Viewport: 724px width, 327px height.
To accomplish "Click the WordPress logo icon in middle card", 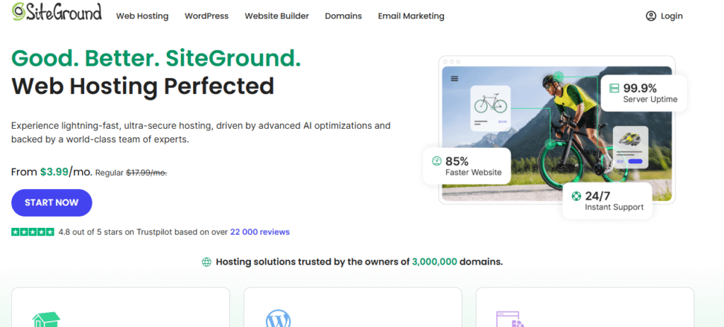I will [279, 319].
